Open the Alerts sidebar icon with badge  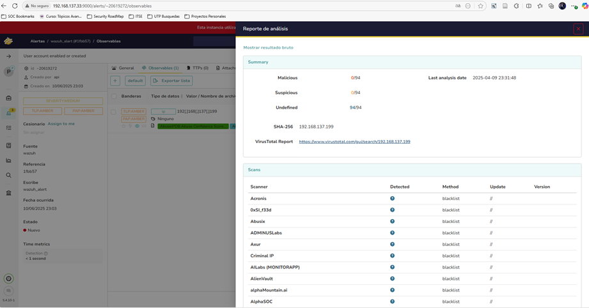pos(9,113)
